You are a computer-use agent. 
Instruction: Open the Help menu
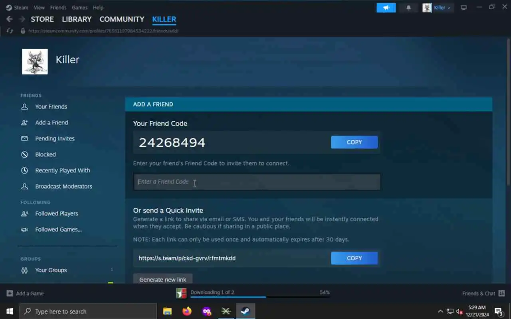[98, 8]
